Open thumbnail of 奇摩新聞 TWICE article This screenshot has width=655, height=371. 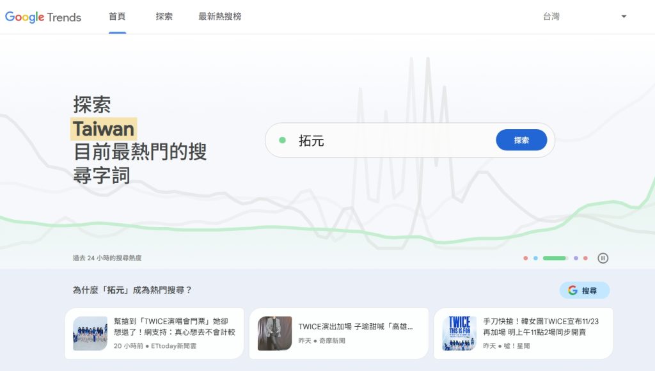(x=275, y=333)
